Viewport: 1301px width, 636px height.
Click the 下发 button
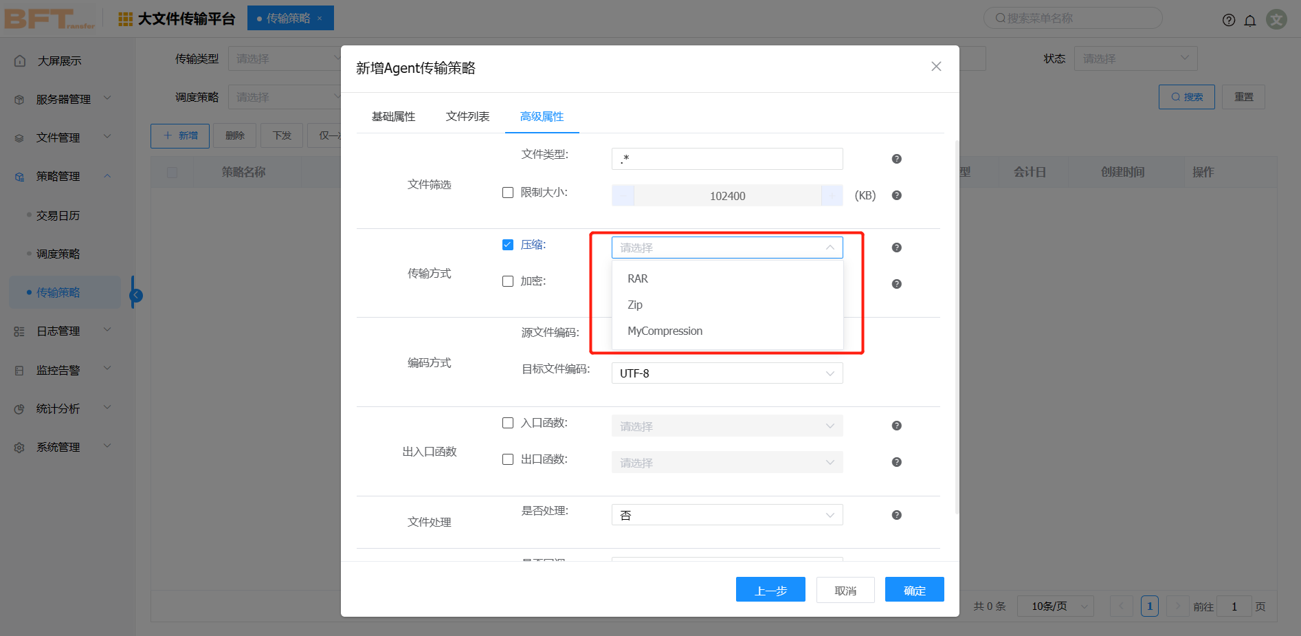[x=282, y=135]
